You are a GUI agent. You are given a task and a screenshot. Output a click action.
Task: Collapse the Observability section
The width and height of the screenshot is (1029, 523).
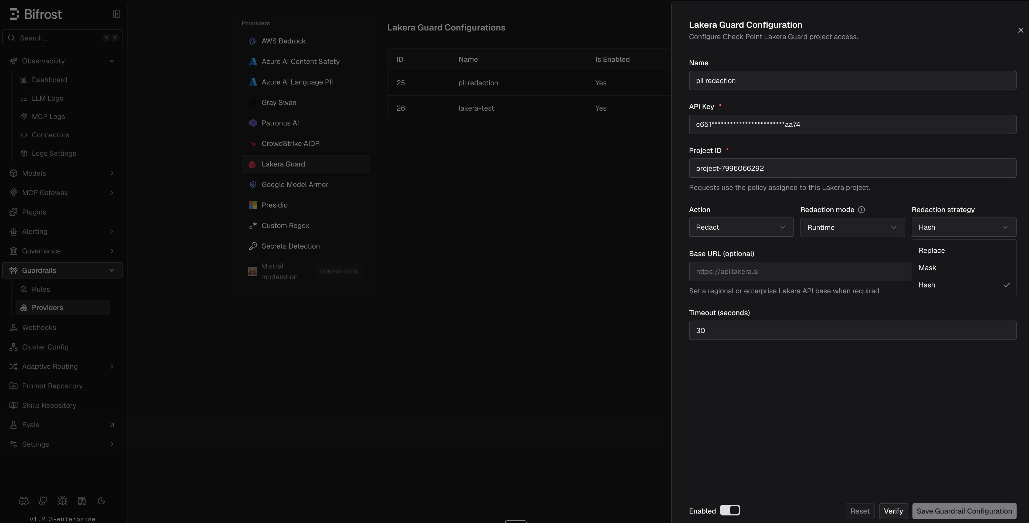click(62, 61)
